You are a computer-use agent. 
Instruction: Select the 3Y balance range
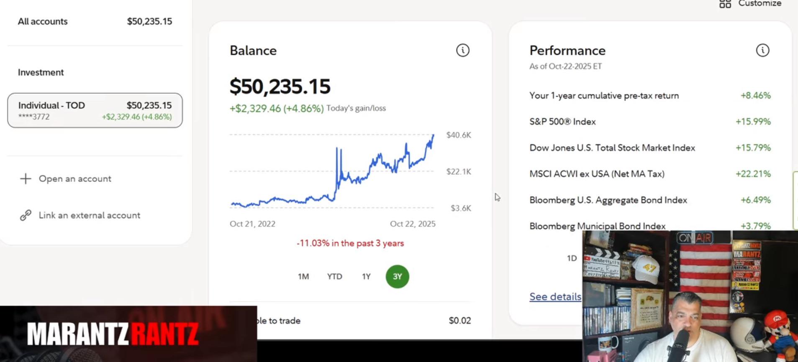(397, 277)
